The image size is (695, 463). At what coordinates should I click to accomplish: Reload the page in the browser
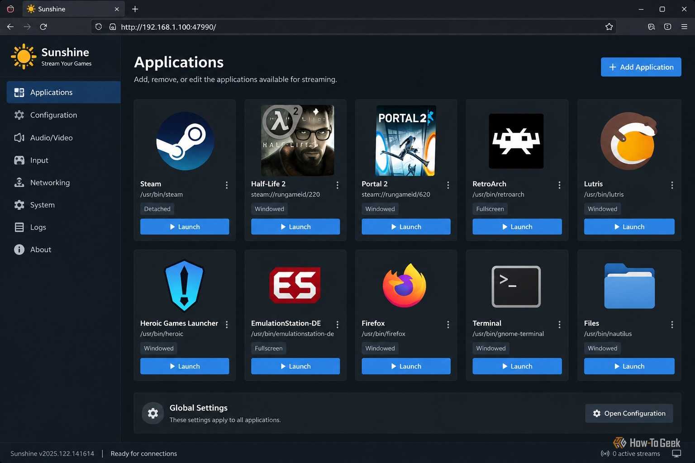tap(43, 27)
